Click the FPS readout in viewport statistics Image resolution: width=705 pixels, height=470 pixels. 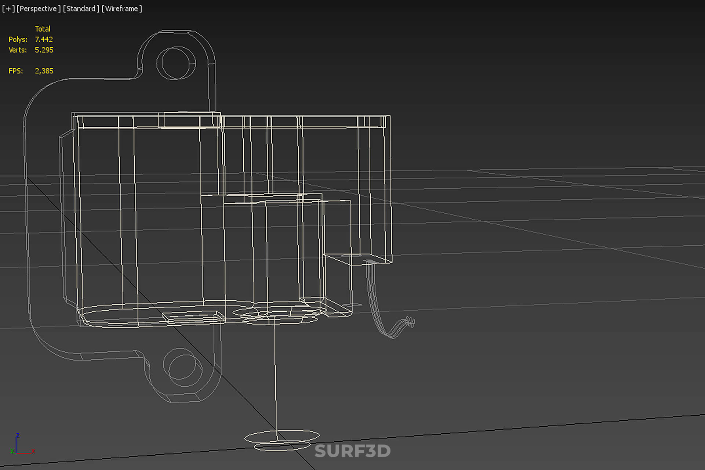click(31, 71)
